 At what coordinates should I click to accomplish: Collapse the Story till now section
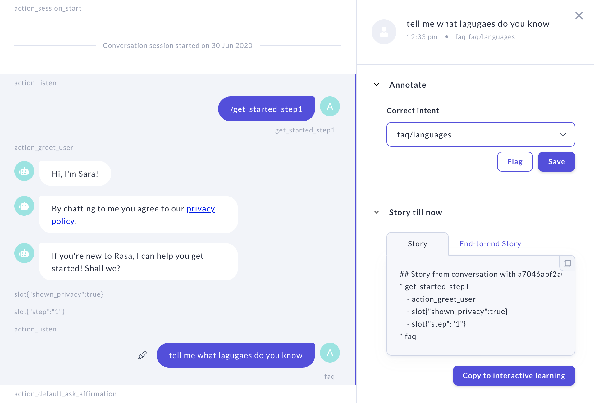coord(377,212)
